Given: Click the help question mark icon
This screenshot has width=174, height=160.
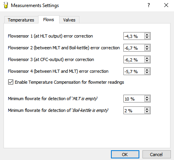Looking at the screenshot, I should point(149,5).
